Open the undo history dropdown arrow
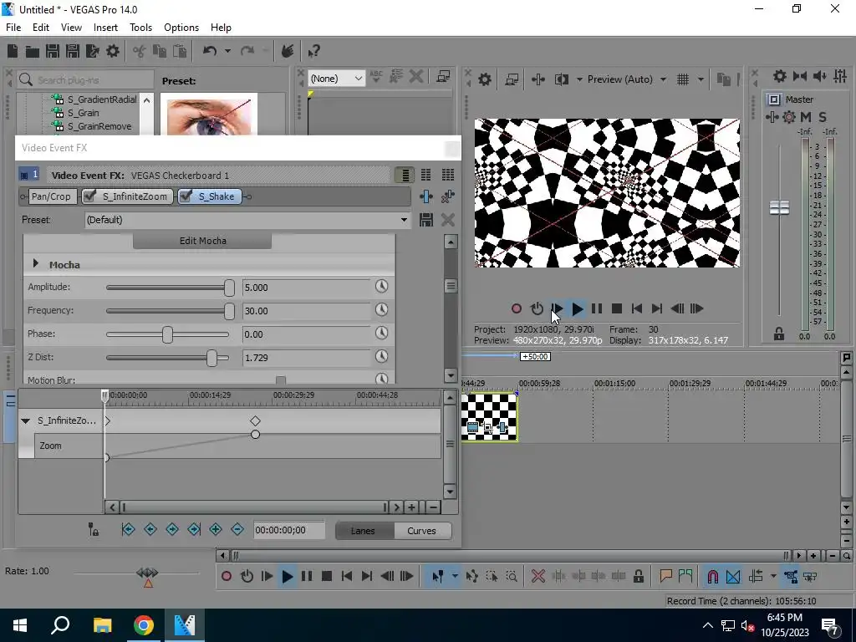Viewport: 856px width, 642px height. (227, 51)
